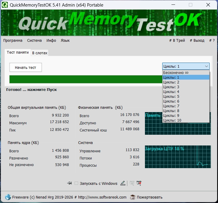Open the Язык language menu
This screenshot has height=203, width=218.
click(x=65, y=41)
